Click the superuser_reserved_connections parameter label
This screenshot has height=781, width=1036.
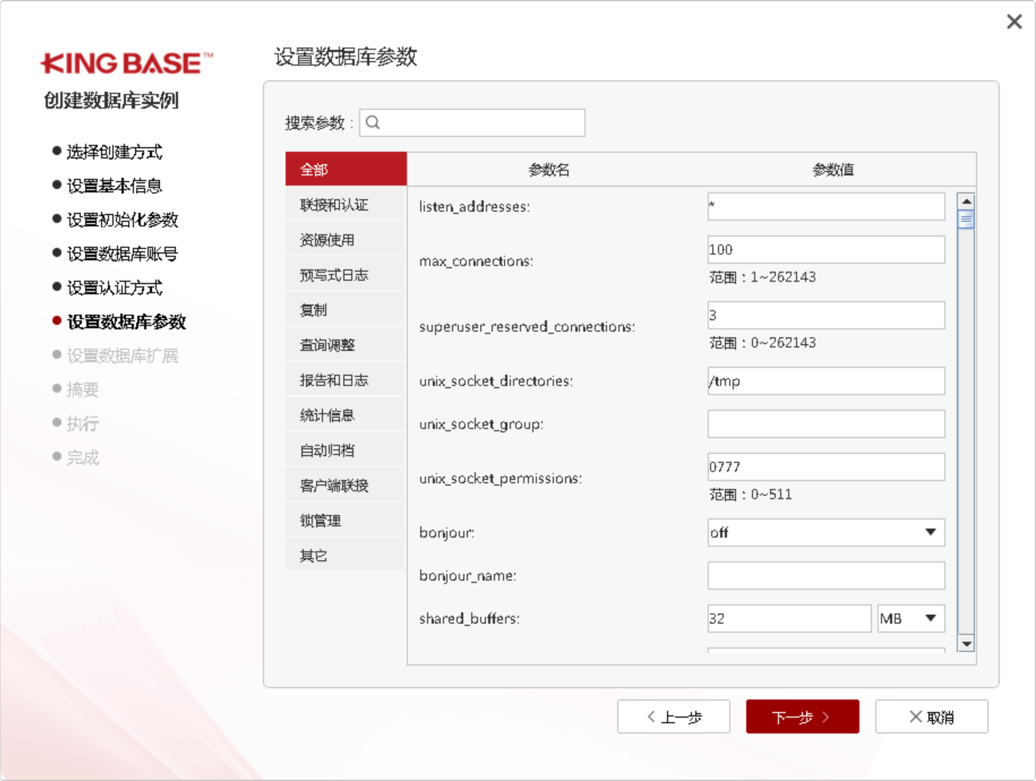(x=527, y=327)
